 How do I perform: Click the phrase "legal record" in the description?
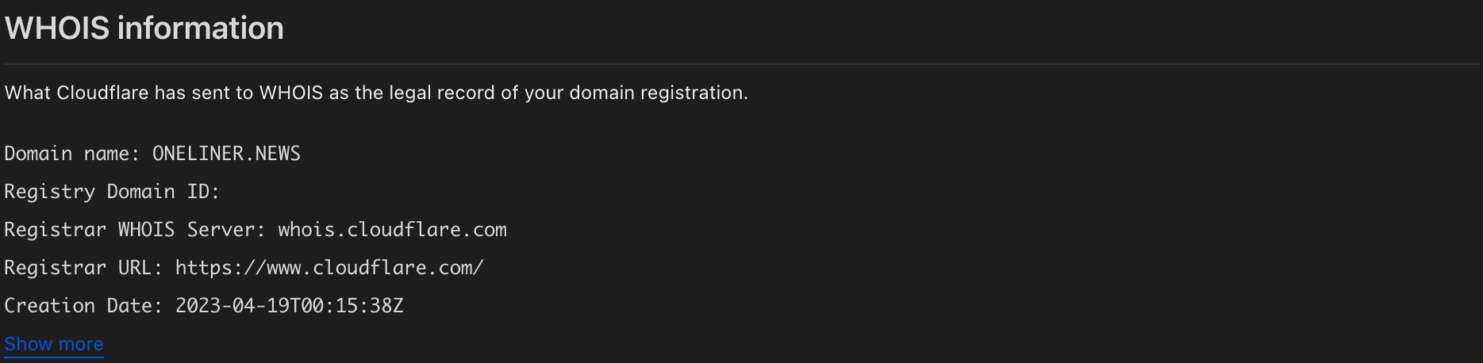click(x=442, y=93)
